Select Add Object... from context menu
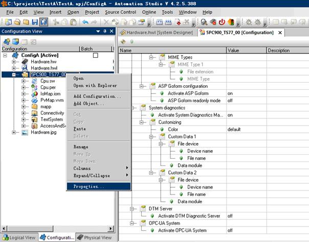This screenshot has height=242, width=309. [x=89, y=104]
